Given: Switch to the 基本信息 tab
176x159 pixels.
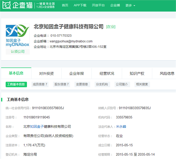Looking at the screenshot, I should [x=16, y=73].
